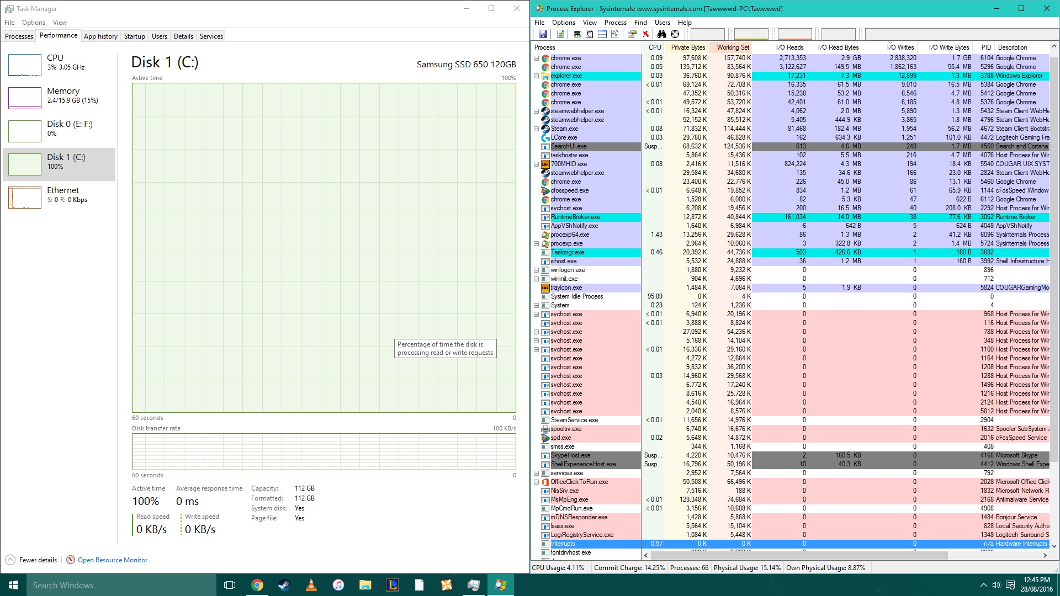Switch to Task Manager via taskbar icon

(474, 585)
